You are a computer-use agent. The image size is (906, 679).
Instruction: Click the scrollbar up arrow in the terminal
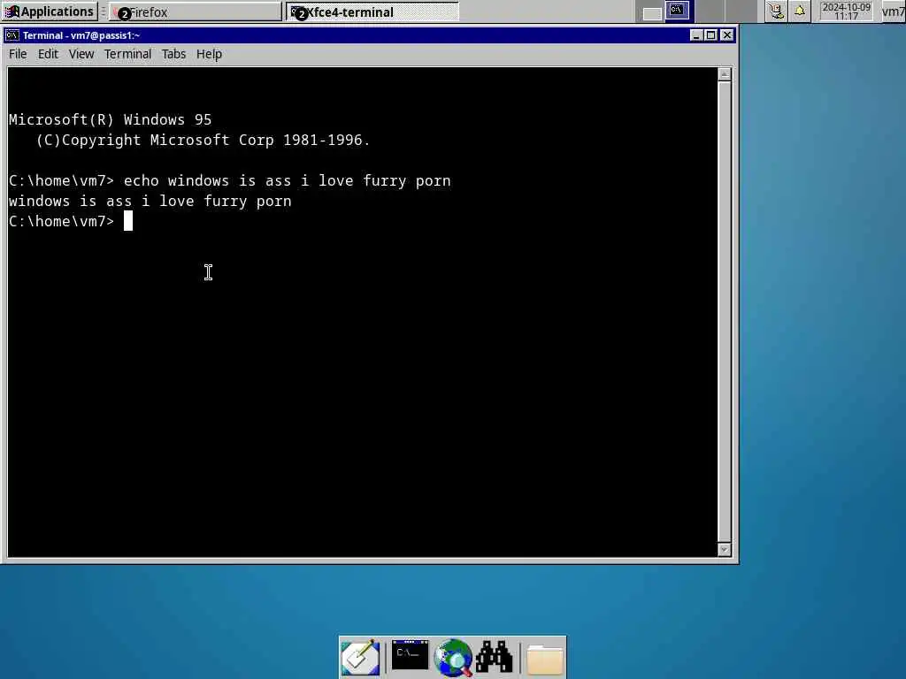724,74
